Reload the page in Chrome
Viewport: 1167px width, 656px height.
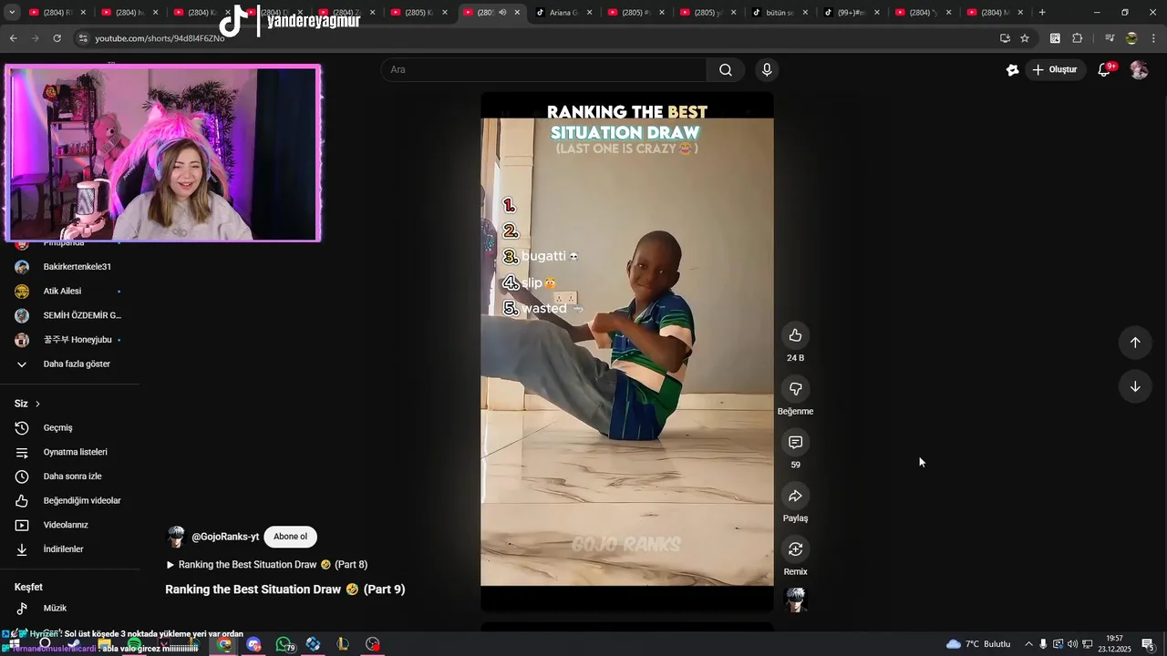pyautogui.click(x=57, y=38)
